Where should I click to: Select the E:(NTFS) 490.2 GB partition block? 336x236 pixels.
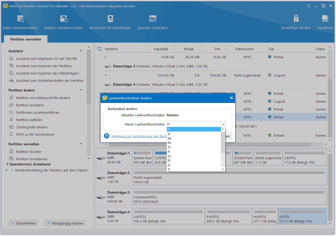(x=228, y=216)
